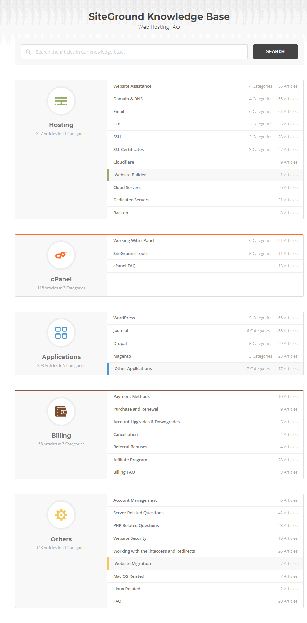
Task: Click the Hosting server icon
Action: click(x=61, y=101)
